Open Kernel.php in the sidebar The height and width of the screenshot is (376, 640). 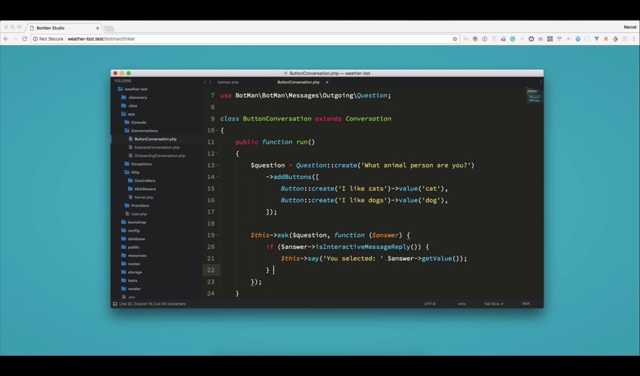tap(141, 197)
